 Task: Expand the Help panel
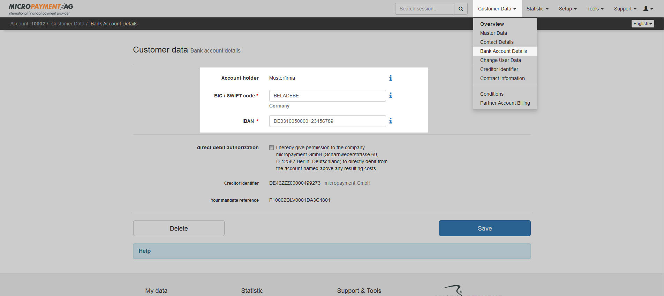(145, 251)
